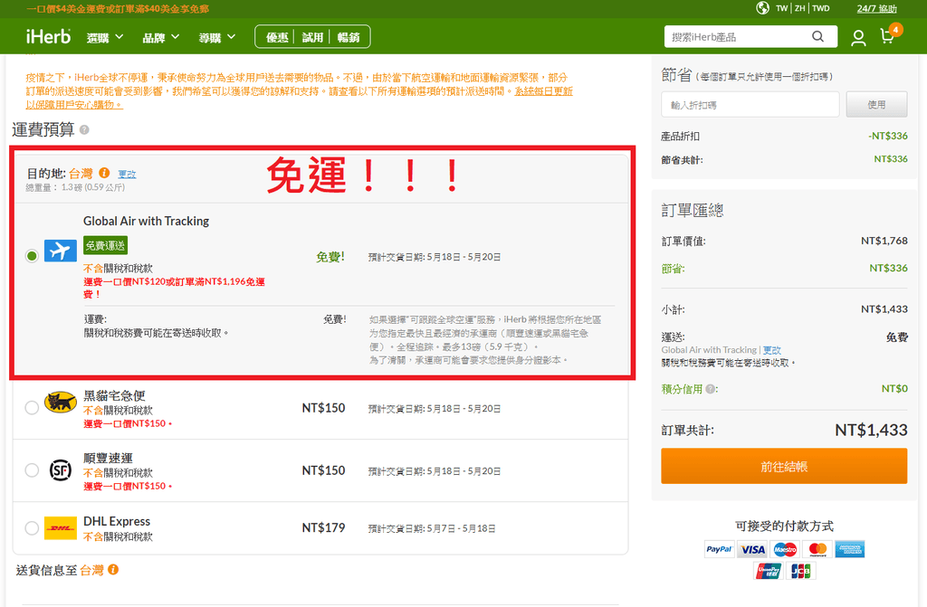Screen dimensions: 927x607
Task: Open the 試用 menu item
Action: (x=312, y=37)
